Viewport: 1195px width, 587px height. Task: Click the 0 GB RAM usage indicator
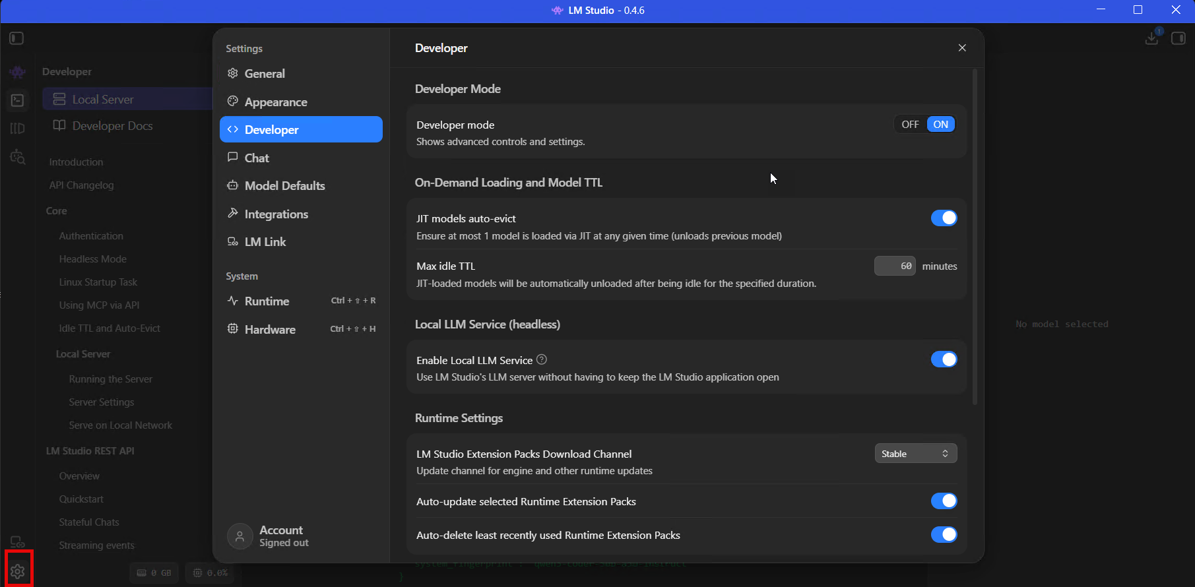point(154,572)
